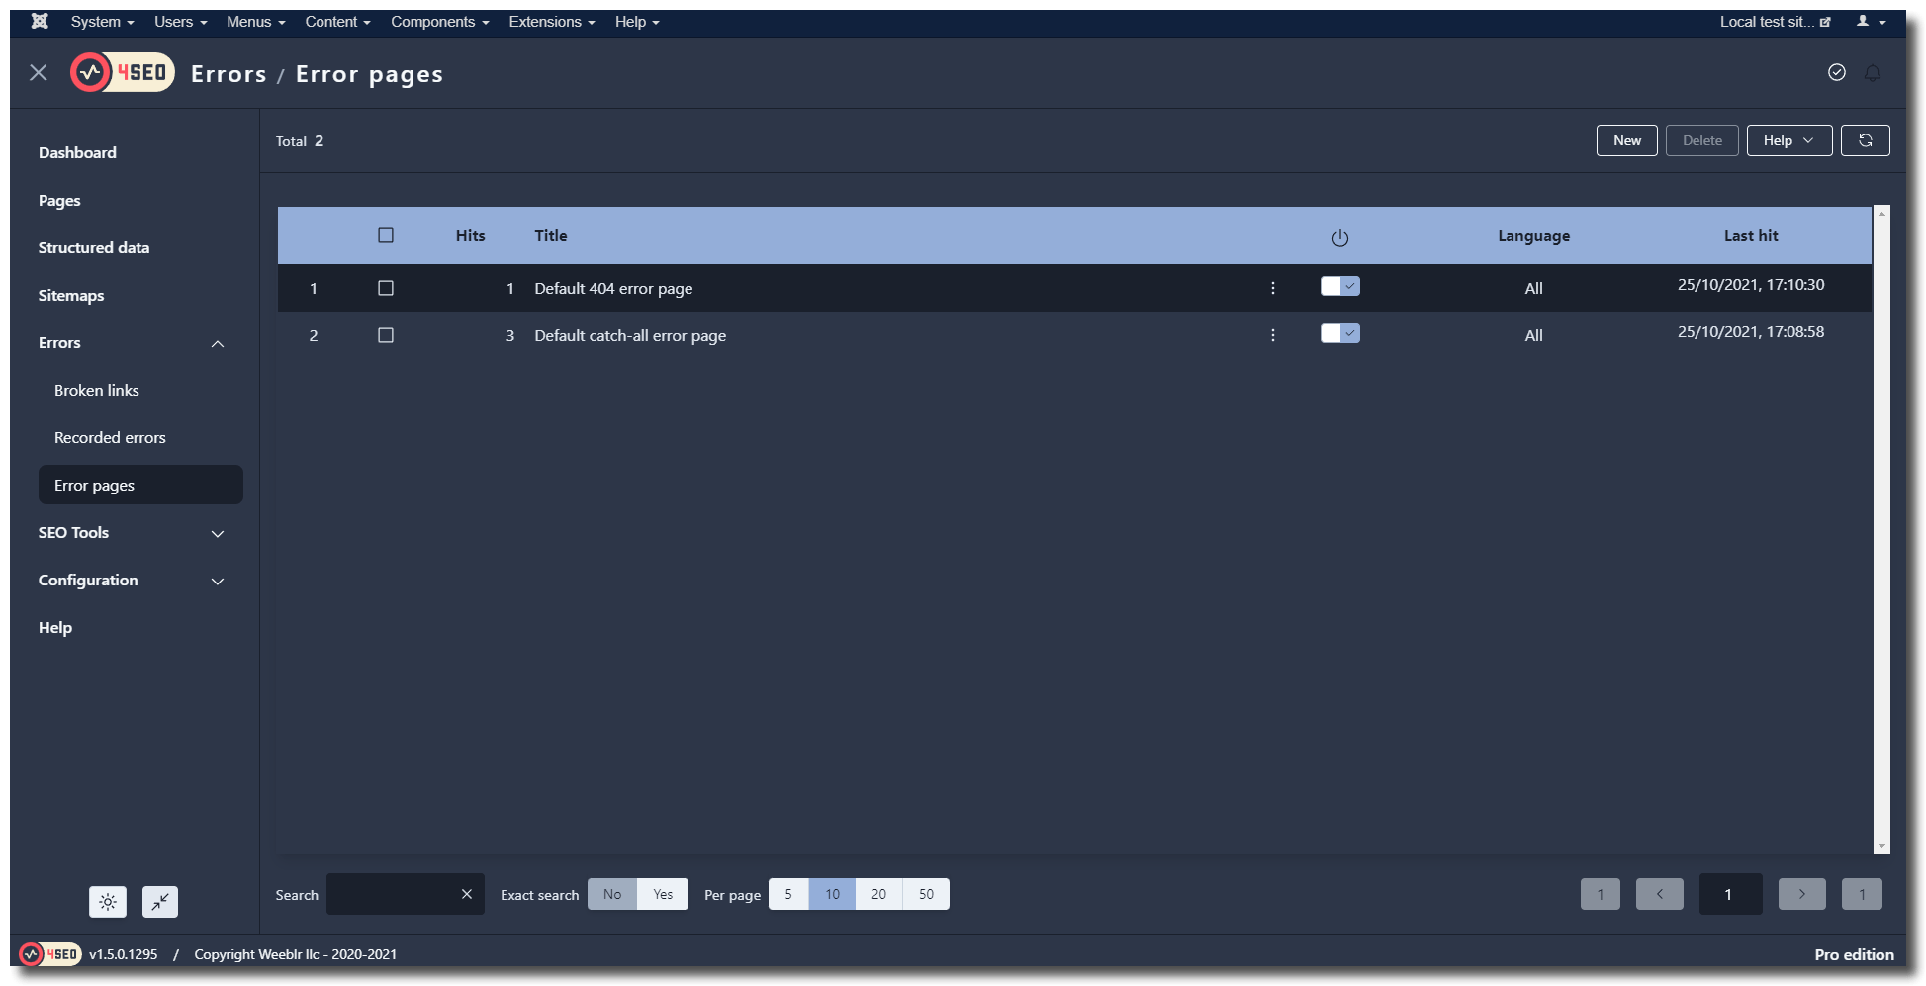Click the Errors breadcrumb in the header
Image resolution: width=1926 pixels, height=986 pixels.
tap(229, 74)
